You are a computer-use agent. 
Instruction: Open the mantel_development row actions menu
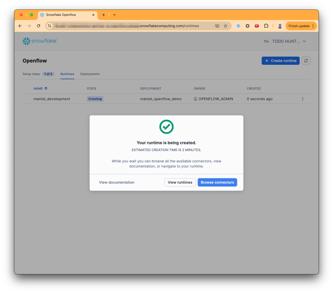click(x=303, y=99)
